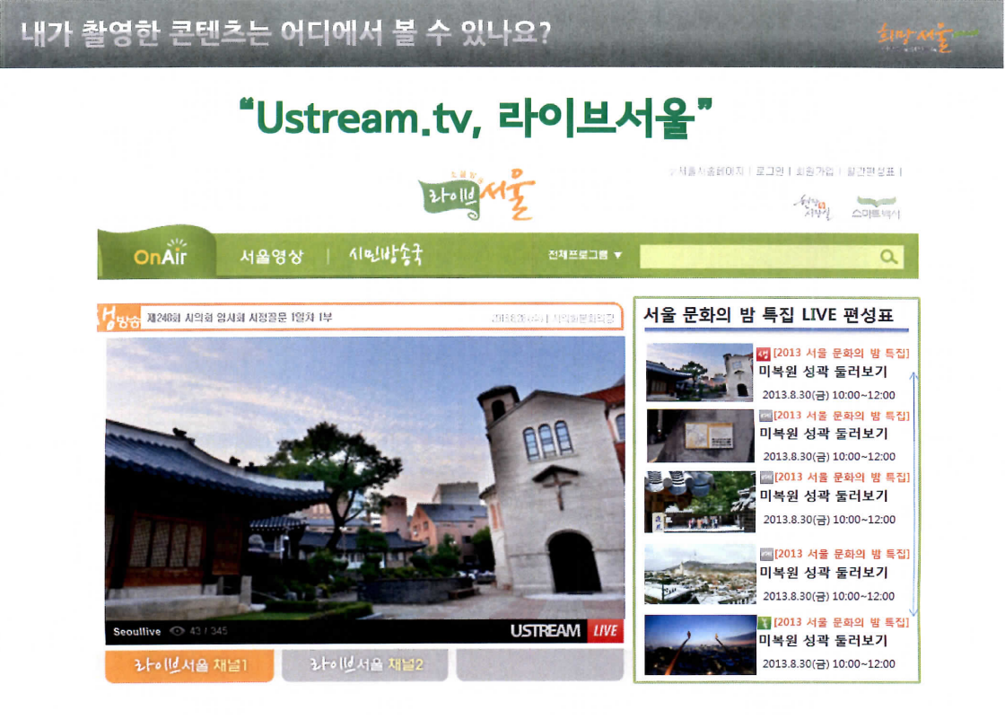Open the 스마트택시 icon link

click(876, 208)
